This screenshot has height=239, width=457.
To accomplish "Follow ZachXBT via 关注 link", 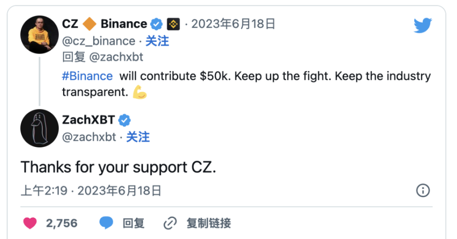I will [x=138, y=137].
